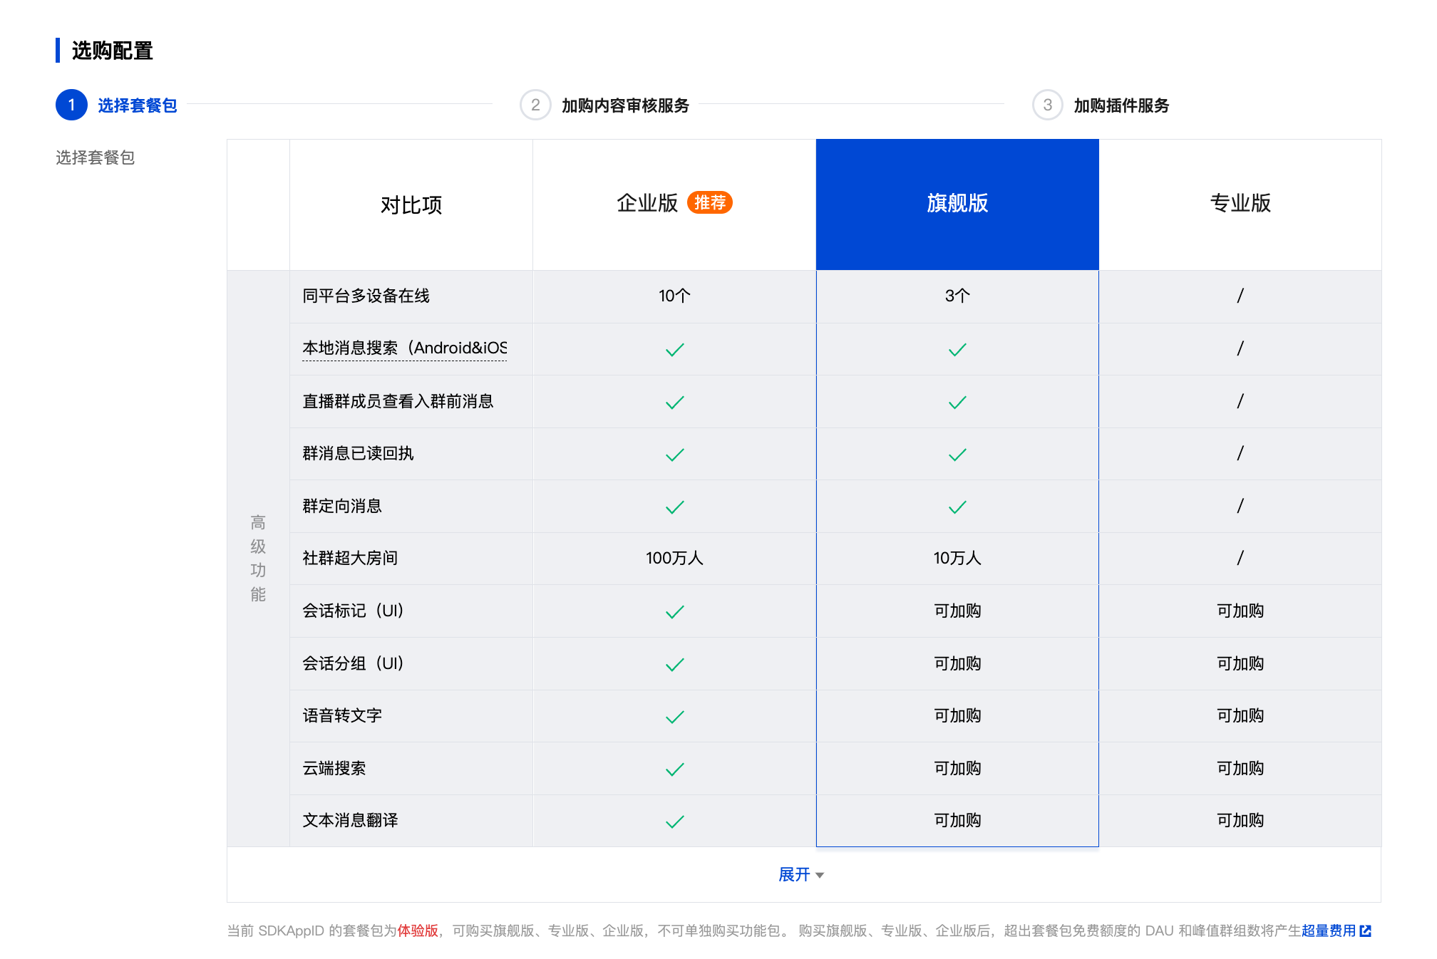1437x959 pixels.
Task: Click the external-link icon after 超量费用
Action: coord(1366,931)
